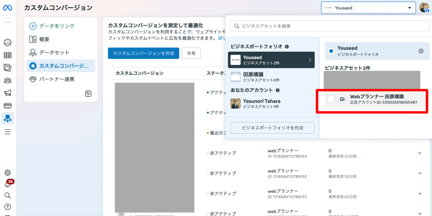The width and height of the screenshot is (432, 216).
Task: Click the カスタムコンバージョン column header
Action: pos(139,73)
